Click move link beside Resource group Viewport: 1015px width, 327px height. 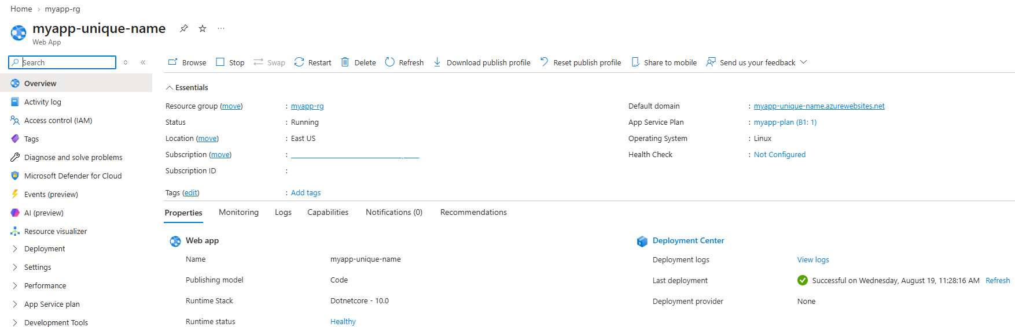[231, 106]
